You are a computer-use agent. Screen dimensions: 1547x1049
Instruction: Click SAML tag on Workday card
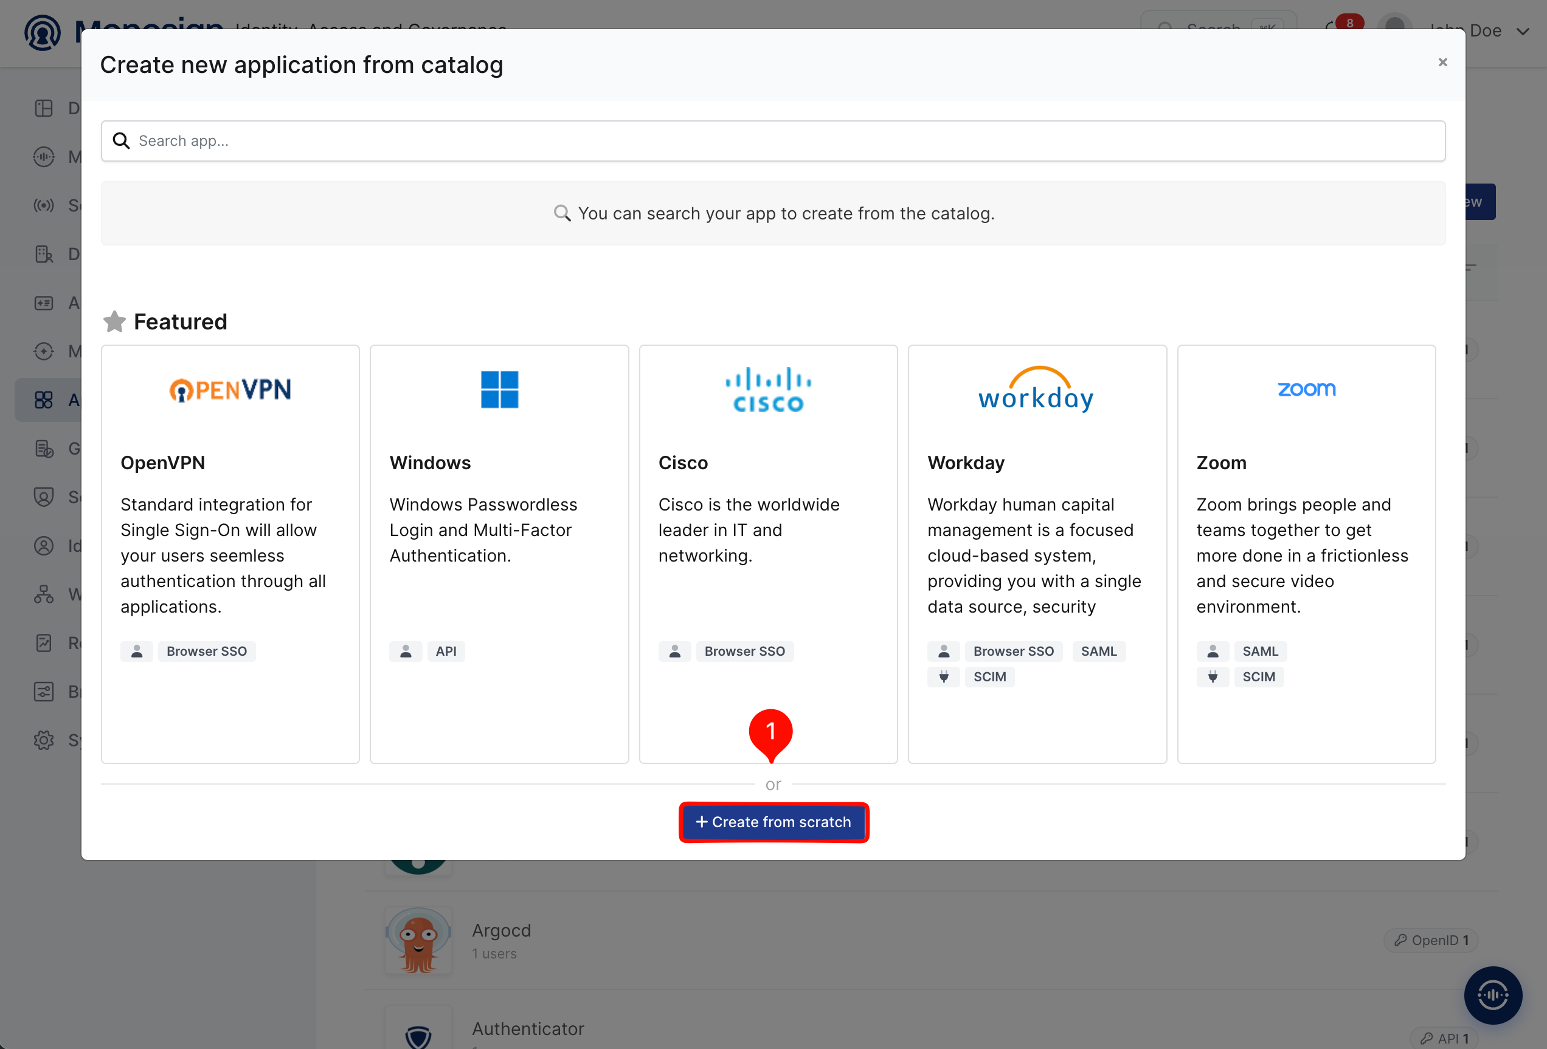pyautogui.click(x=1098, y=651)
